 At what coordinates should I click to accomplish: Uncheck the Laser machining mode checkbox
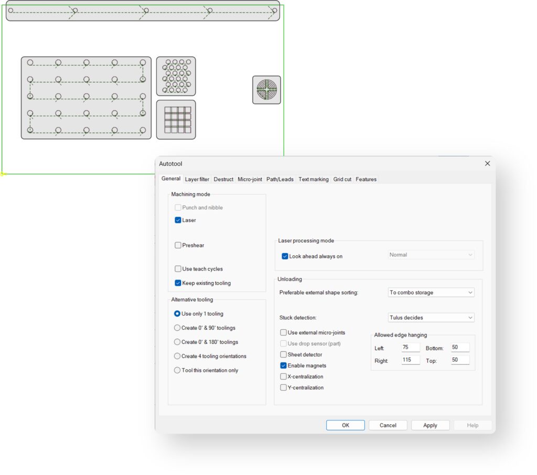pyautogui.click(x=178, y=220)
